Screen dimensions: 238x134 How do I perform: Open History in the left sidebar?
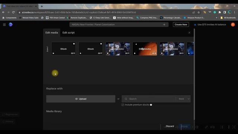pyautogui.click(x=8, y=122)
